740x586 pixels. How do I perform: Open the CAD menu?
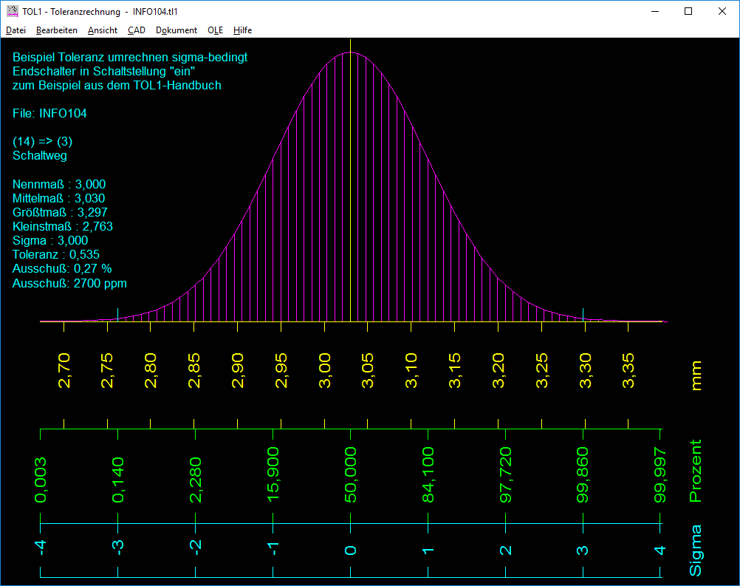pyautogui.click(x=137, y=30)
